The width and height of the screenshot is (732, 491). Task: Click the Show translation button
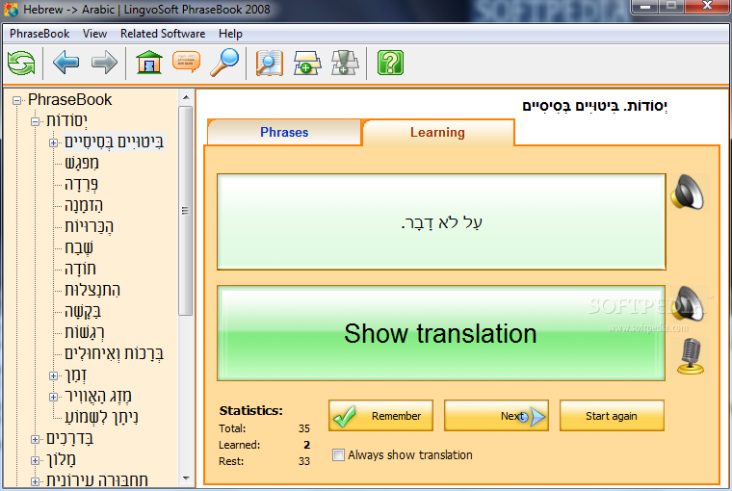click(x=441, y=333)
